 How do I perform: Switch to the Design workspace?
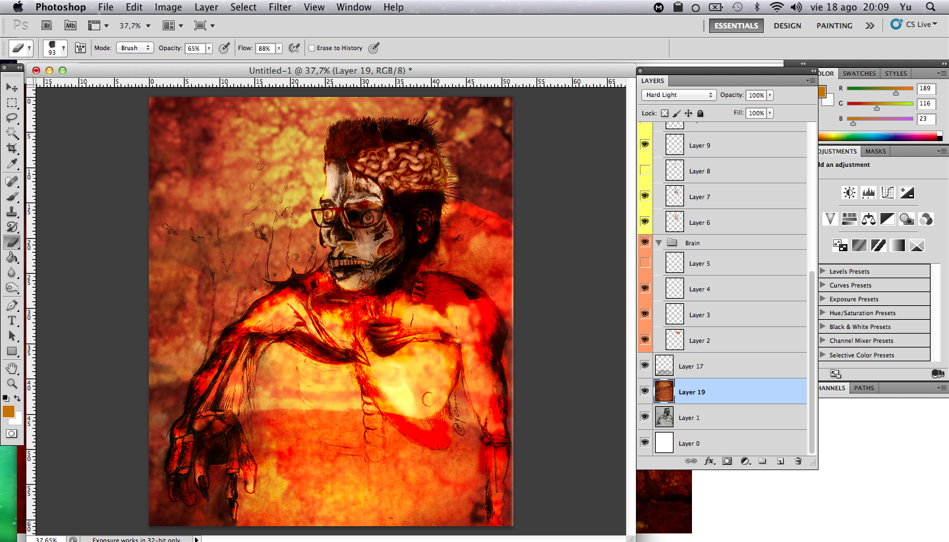click(787, 26)
